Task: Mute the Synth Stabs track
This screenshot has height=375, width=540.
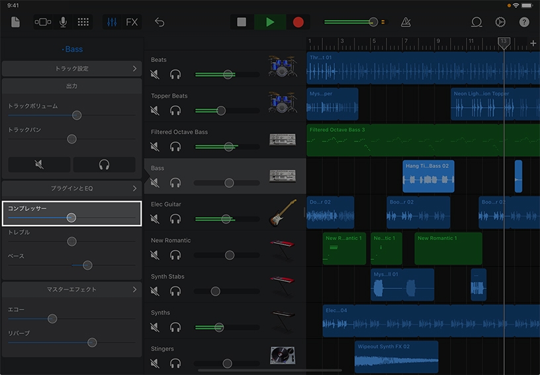Action: click(155, 291)
